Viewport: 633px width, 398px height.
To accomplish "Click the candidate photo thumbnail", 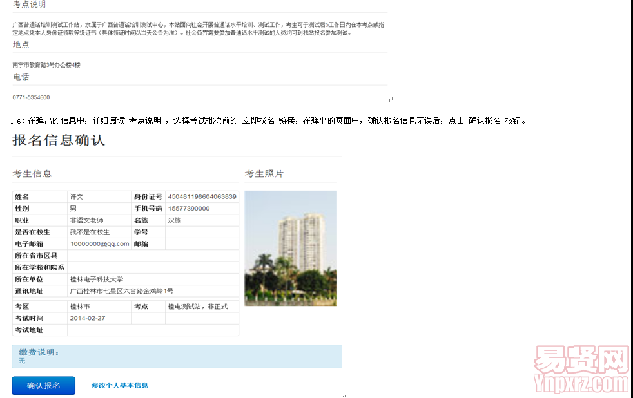I will pos(291,248).
